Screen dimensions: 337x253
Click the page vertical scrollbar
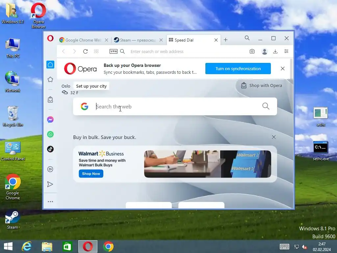coord(292,69)
